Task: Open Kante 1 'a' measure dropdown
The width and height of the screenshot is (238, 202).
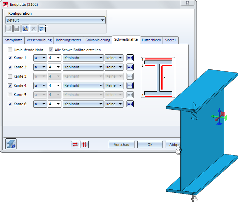Action: coord(40,58)
